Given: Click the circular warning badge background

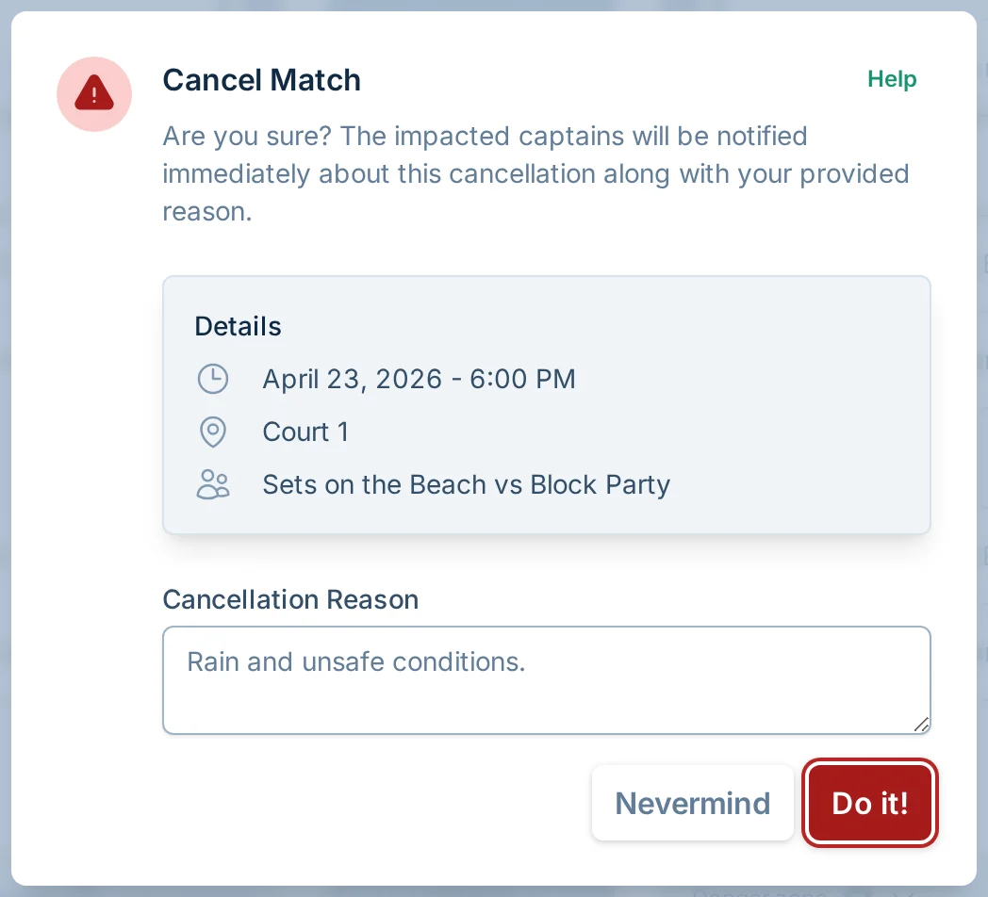Looking at the screenshot, I should 94,94.
